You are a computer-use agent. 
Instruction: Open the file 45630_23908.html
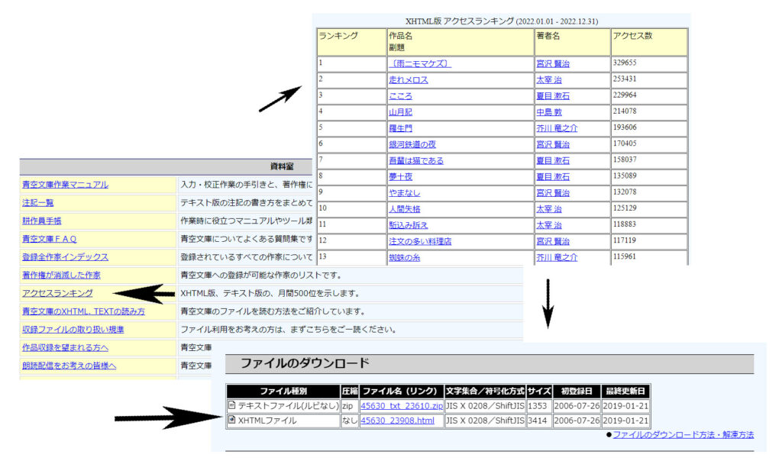click(x=397, y=420)
